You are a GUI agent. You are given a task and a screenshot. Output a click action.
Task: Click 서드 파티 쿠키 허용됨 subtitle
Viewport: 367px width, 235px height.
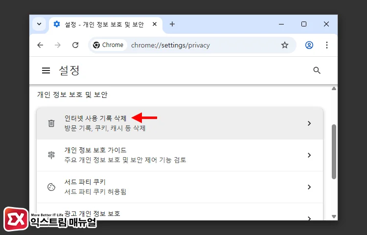coord(95,192)
